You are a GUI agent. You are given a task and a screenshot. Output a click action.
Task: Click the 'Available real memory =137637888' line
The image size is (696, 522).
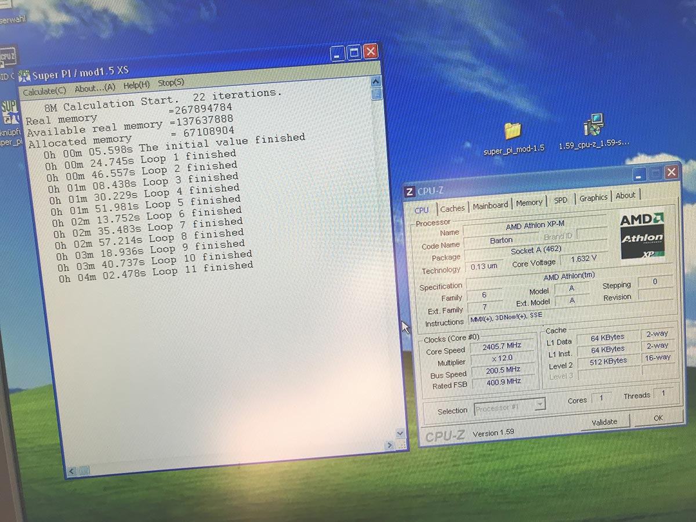(130, 126)
